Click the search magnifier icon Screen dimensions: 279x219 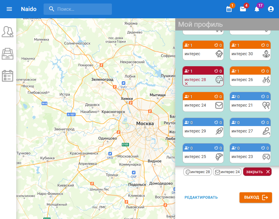[x=51, y=9]
